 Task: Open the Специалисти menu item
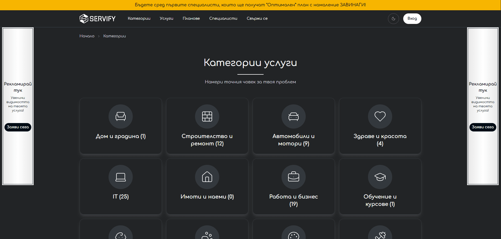(x=223, y=18)
